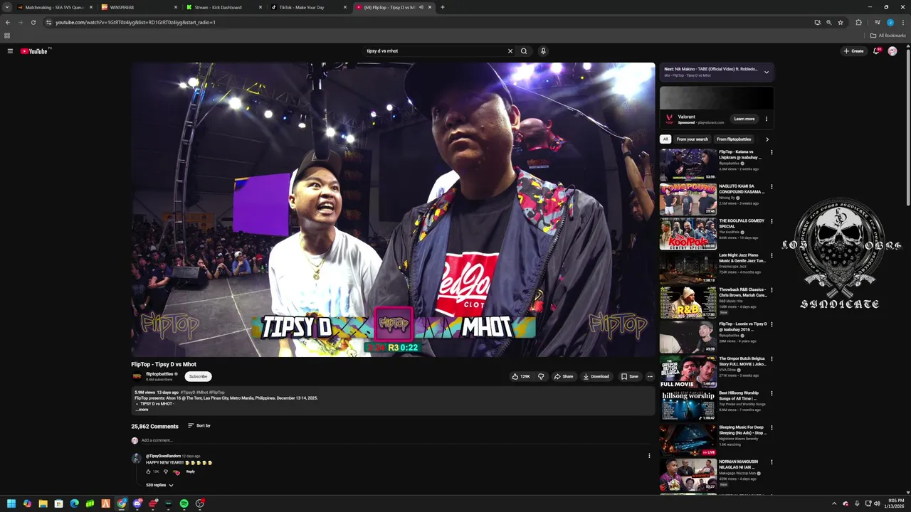Click the Chrome address bar URL
Image resolution: width=911 pixels, height=512 pixels.
coord(135,22)
